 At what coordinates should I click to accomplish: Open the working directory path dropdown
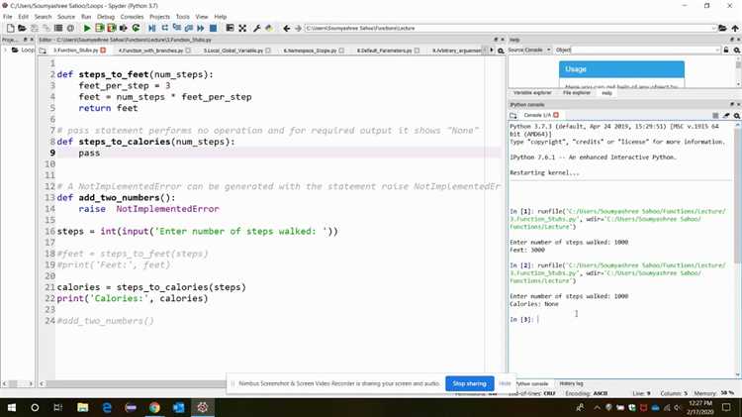(713, 29)
